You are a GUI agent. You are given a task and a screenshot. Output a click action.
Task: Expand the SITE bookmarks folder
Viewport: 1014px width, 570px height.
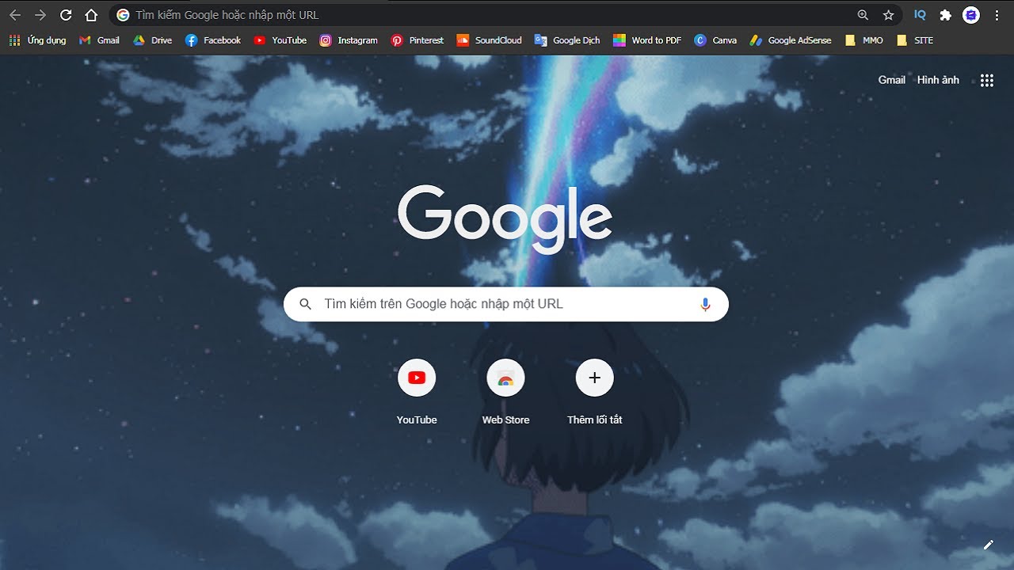point(915,40)
